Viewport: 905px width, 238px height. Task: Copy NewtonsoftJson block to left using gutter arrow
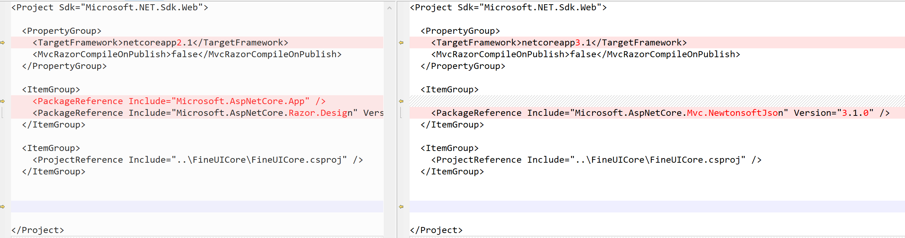(x=401, y=101)
